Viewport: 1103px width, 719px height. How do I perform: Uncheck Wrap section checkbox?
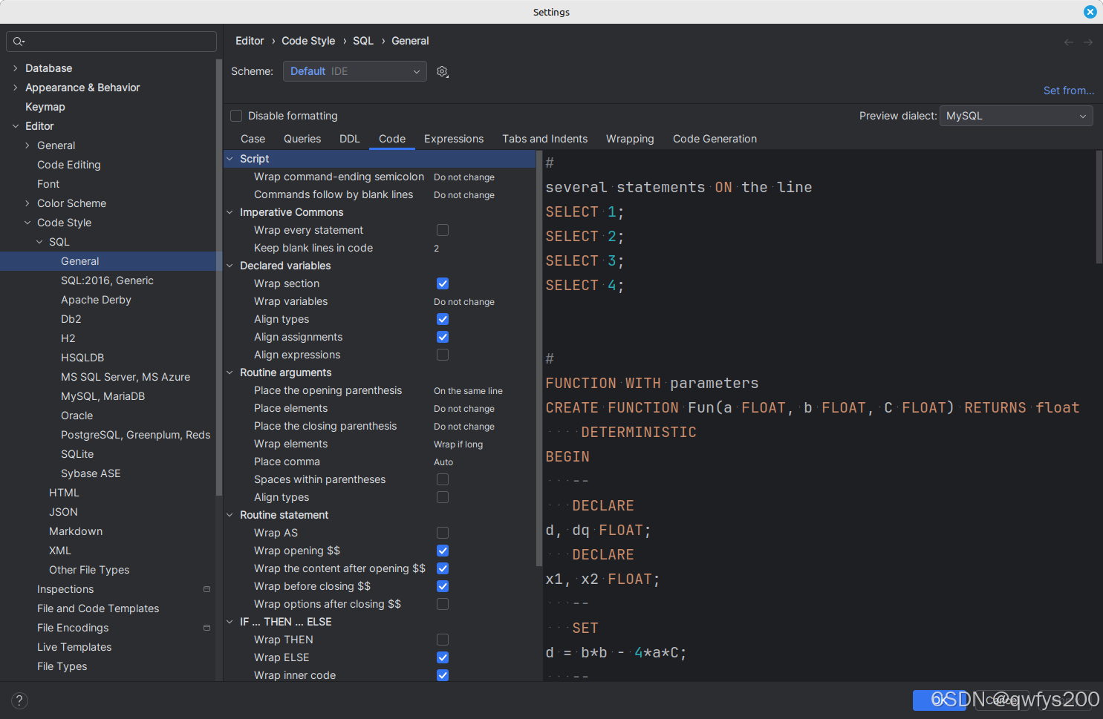point(443,283)
